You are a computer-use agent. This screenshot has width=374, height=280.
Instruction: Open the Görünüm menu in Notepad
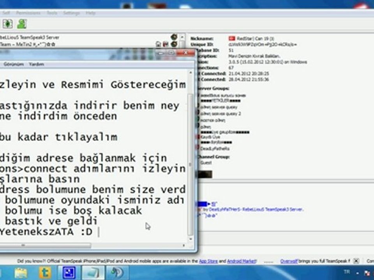click(x=14, y=64)
